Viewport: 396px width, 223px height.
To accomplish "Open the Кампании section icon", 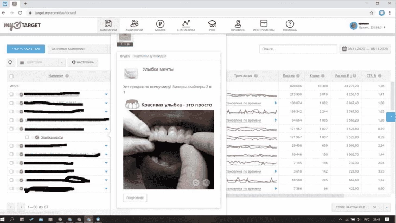I will pos(108,23).
